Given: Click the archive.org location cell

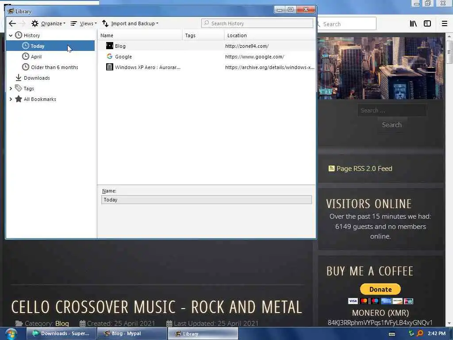Looking at the screenshot, I should click(x=269, y=67).
